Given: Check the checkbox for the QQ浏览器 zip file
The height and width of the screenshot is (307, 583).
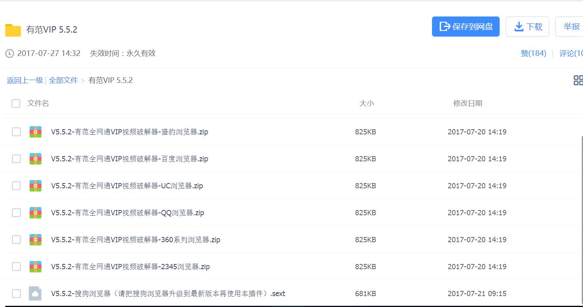Looking at the screenshot, I should 16,212.
